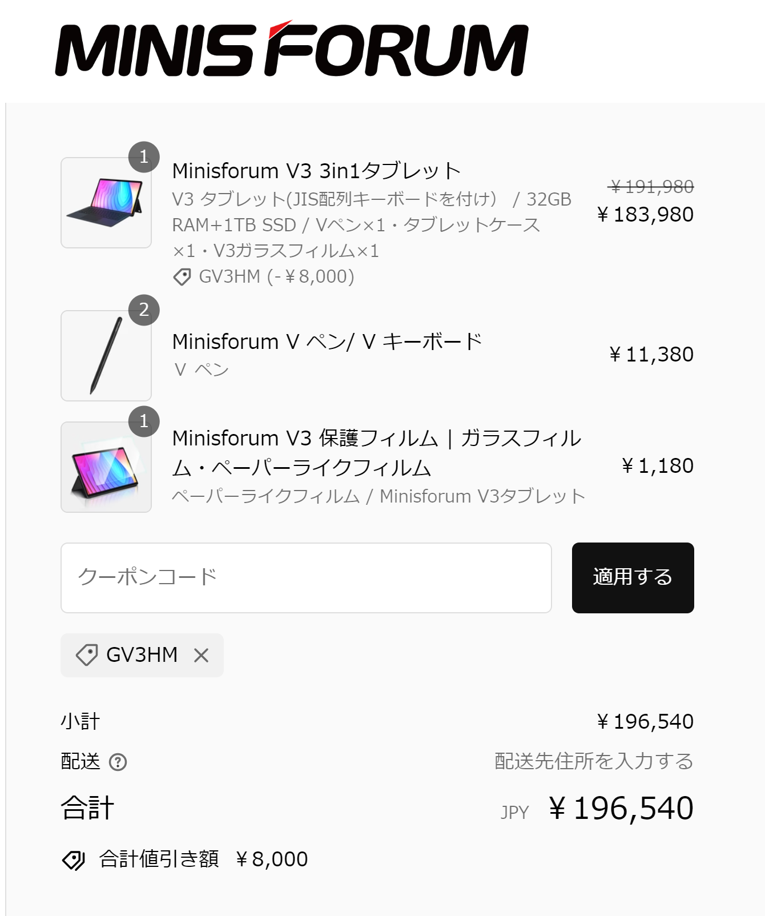Click the Minisforum V3 3in1タブレット title
The image size is (765, 916).
click(316, 171)
